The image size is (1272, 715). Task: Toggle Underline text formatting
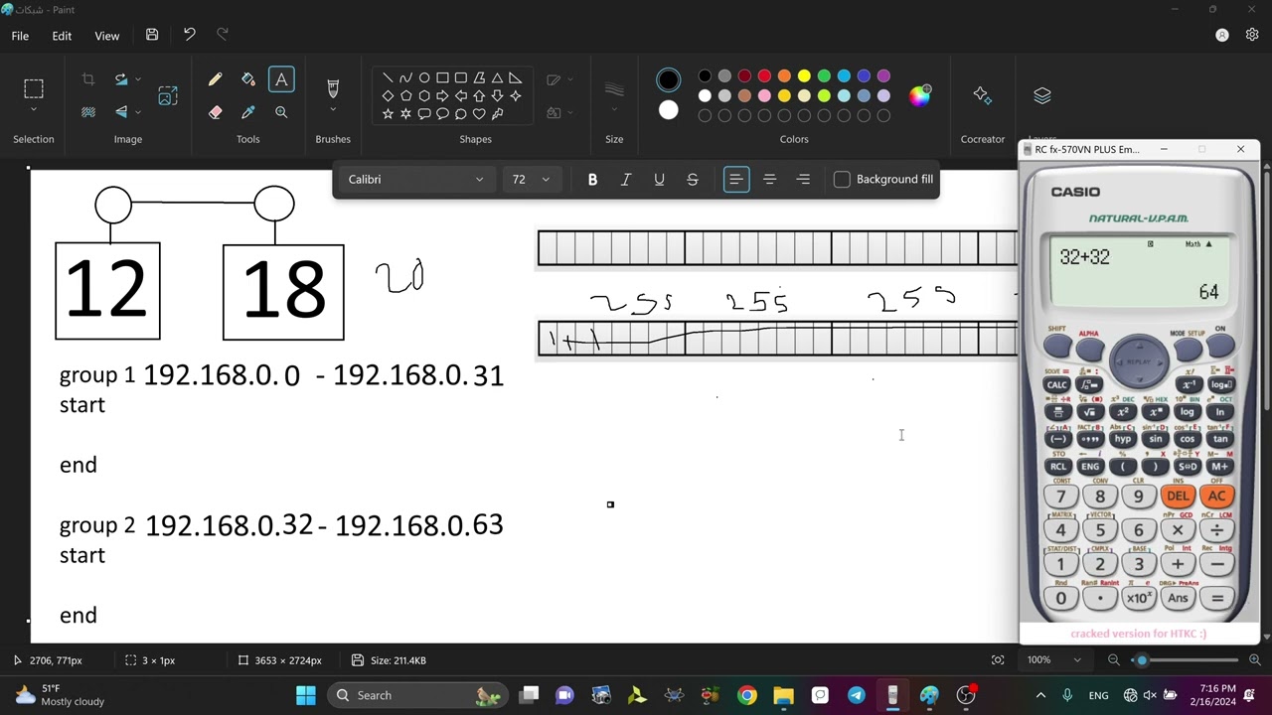pos(659,180)
